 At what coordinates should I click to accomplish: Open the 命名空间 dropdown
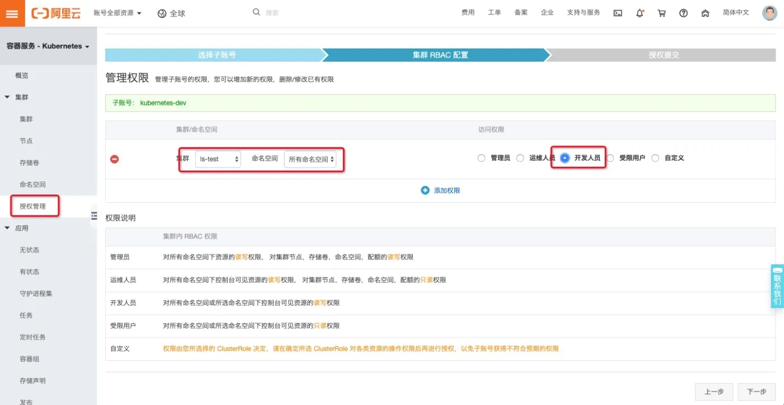coord(310,159)
